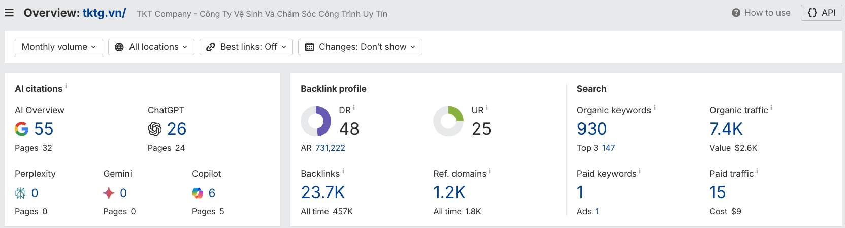845x228 pixels.
Task: Click the Gemini sparkle icon
Action: 109,193
